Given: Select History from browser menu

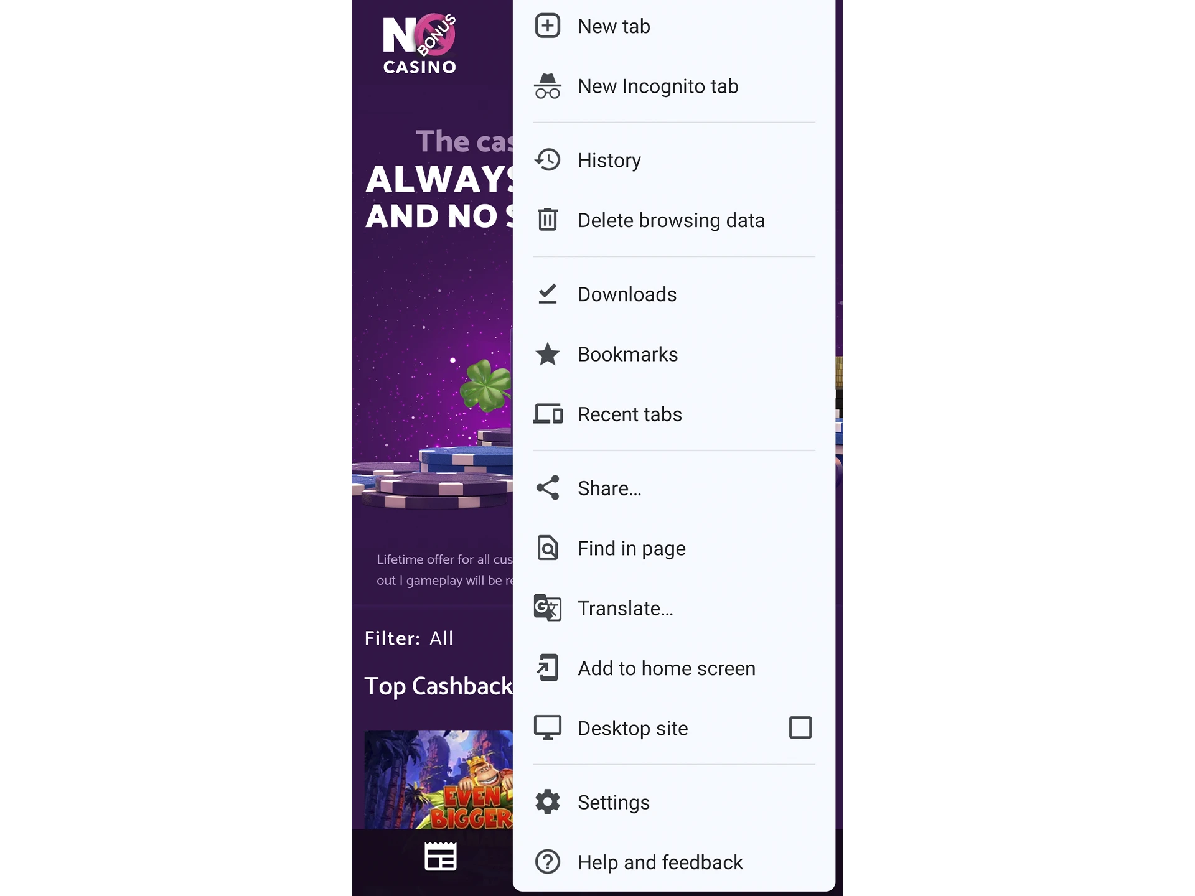Looking at the screenshot, I should (609, 160).
